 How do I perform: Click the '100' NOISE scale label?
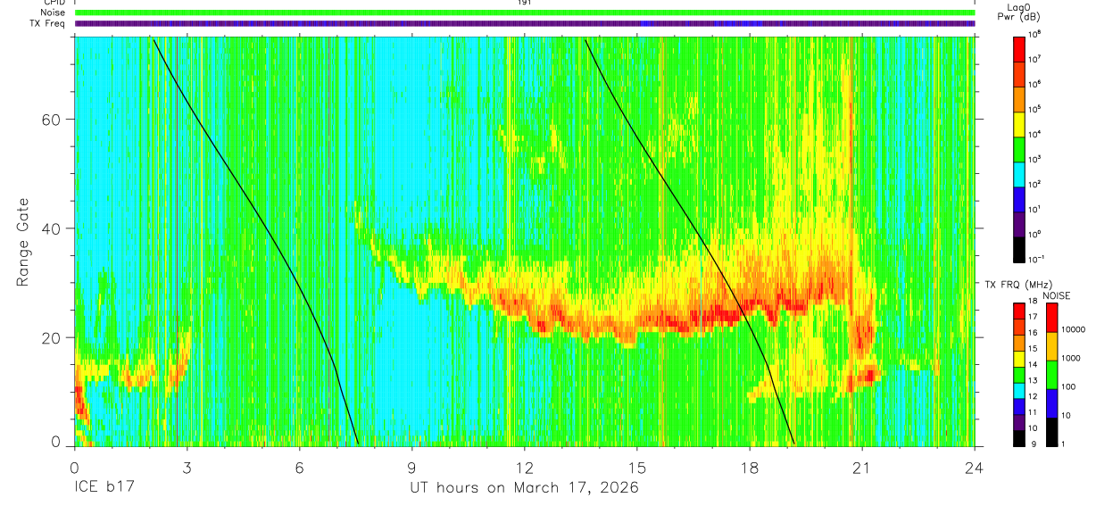point(1068,387)
